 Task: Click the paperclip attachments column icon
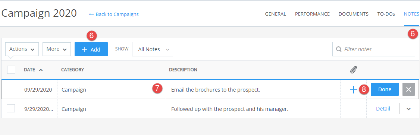(354, 70)
